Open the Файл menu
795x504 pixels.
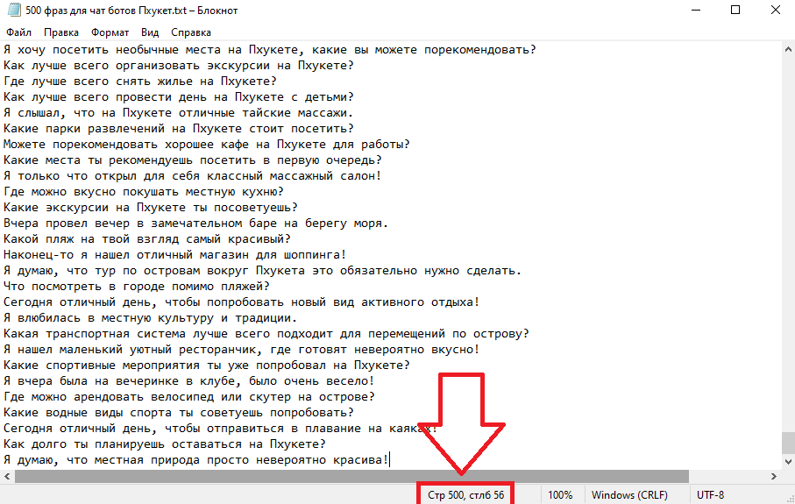[x=18, y=32]
